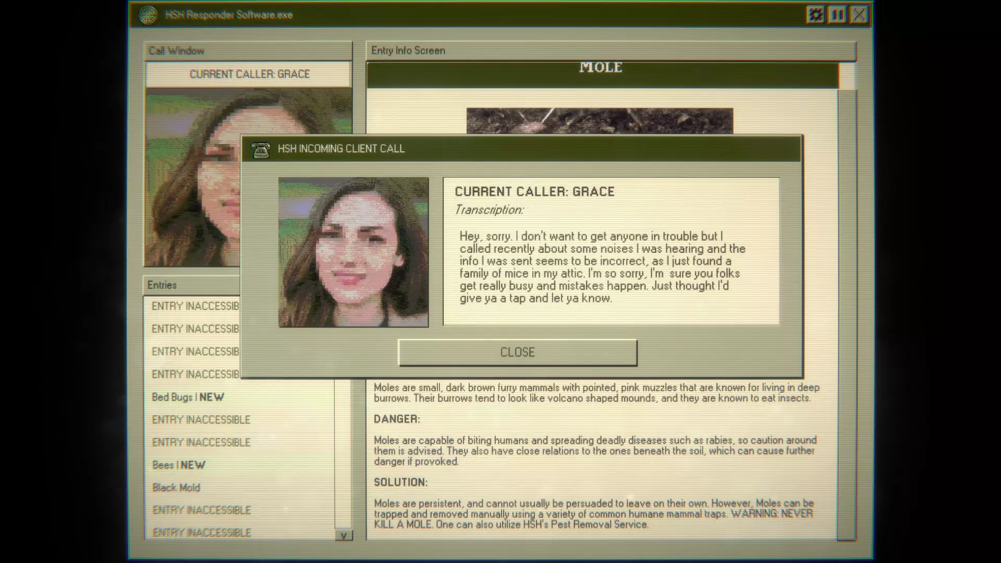1001x563 pixels.
Task: Click the telephone icon in call dialog
Action: pos(260,150)
